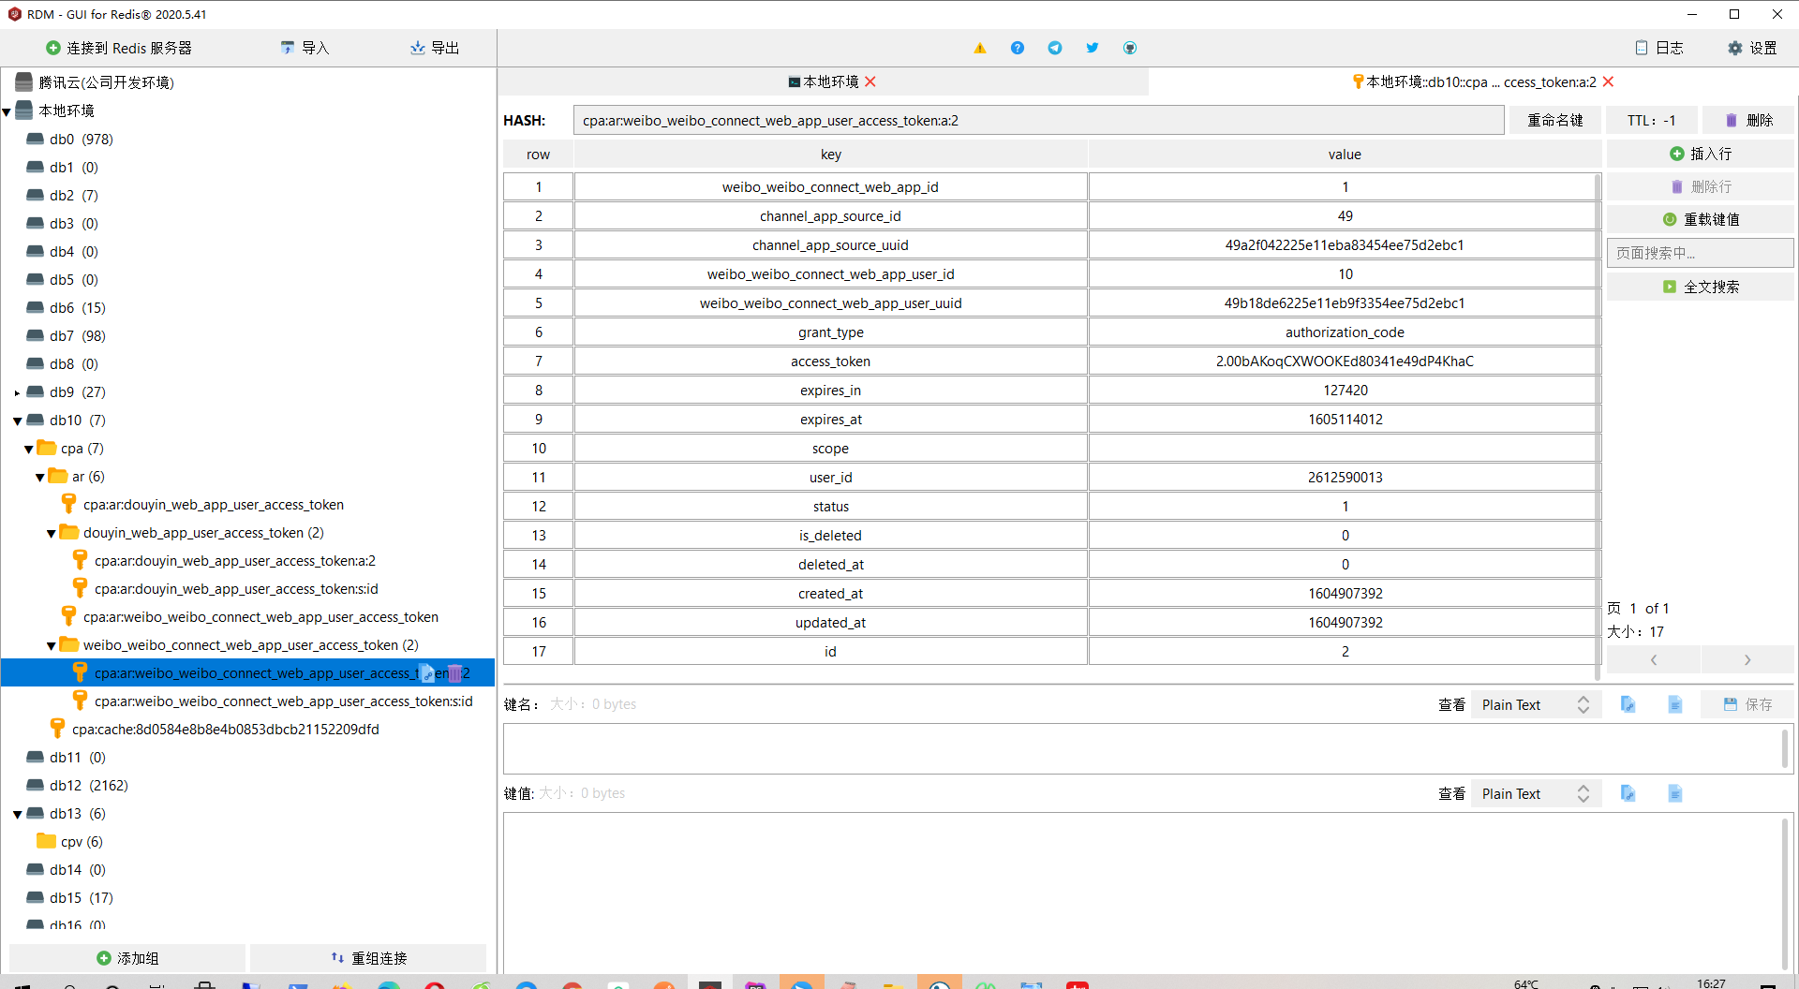The width and height of the screenshot is (1799, 989).
Task: Open the key name Plain Text format dropdown
Action: (x=1535, y=705)
